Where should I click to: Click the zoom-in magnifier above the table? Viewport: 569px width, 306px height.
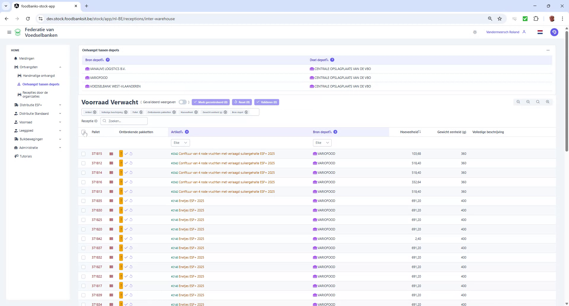point(548,102)
